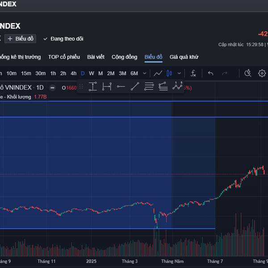Undo the last chart action

pyautogui.click(x=210, y=73)
